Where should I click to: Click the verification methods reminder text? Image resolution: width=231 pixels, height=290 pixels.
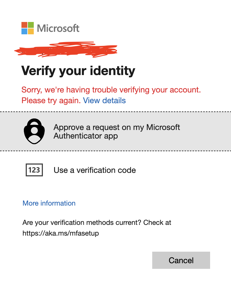click(97, 222)
